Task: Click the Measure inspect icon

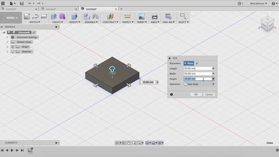Action: [128, 17]
